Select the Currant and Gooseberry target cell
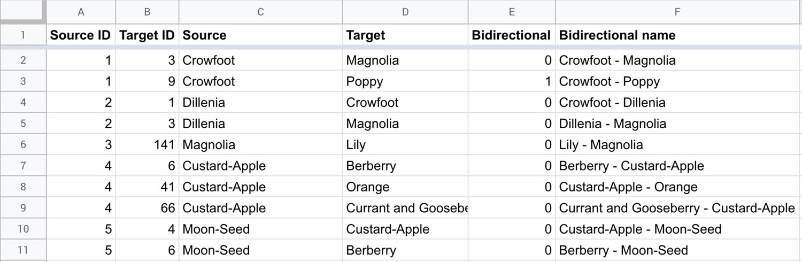The height and width of the screenshot is (262, 802). 405,208
